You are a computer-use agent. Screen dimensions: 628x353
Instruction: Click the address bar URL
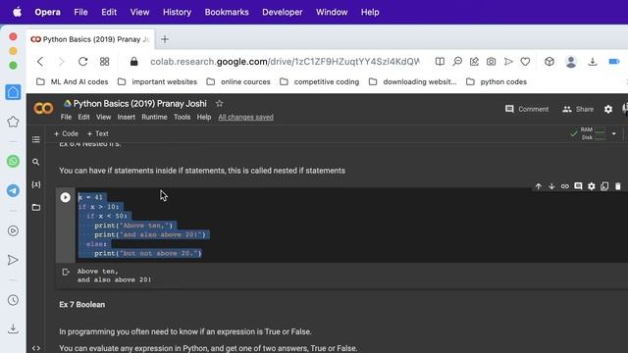click(x=285, y=62)
